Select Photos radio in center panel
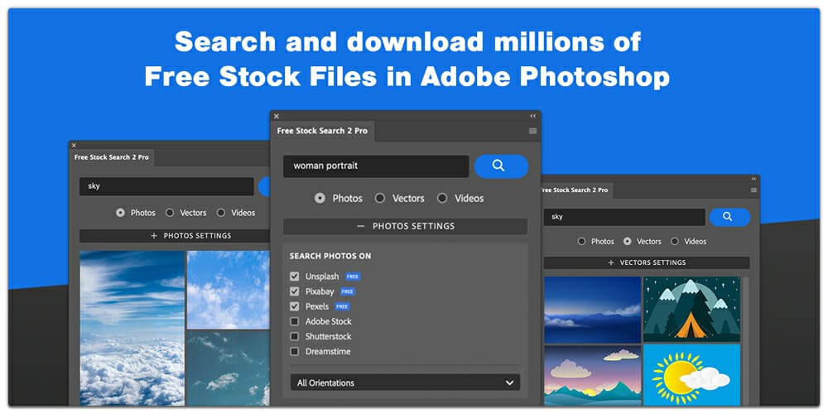 (x=320, y=199)
